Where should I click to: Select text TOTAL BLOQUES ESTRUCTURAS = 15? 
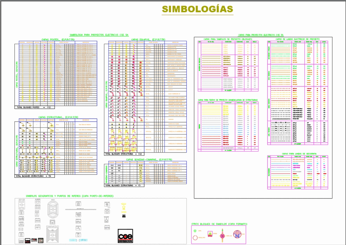123,185
